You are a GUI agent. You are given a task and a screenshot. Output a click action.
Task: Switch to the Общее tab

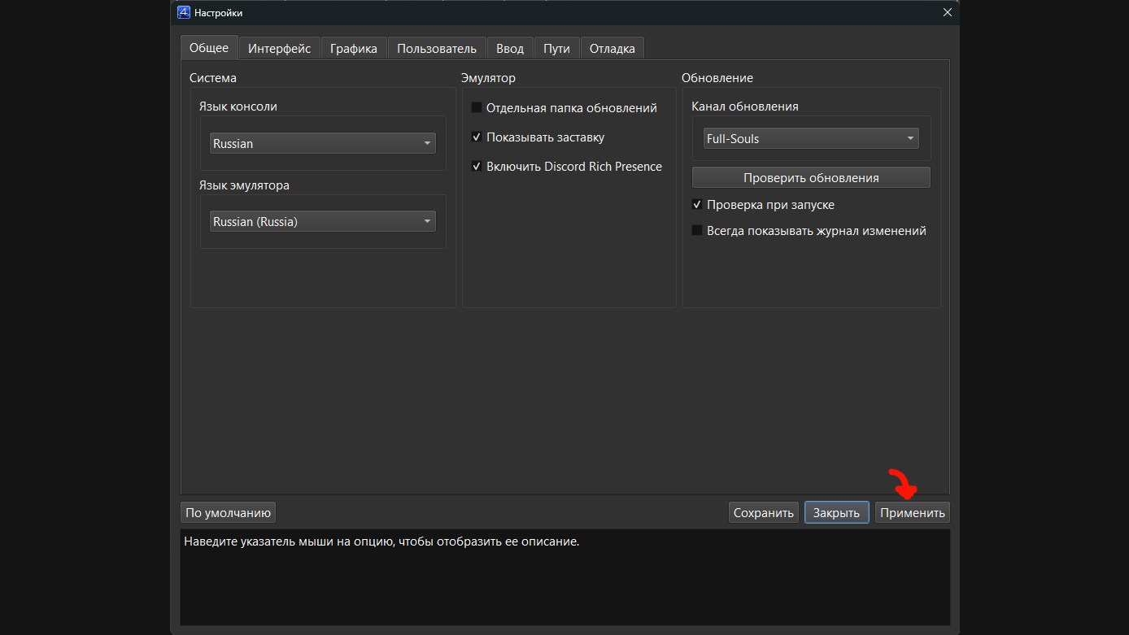click(x=209, y=48)
